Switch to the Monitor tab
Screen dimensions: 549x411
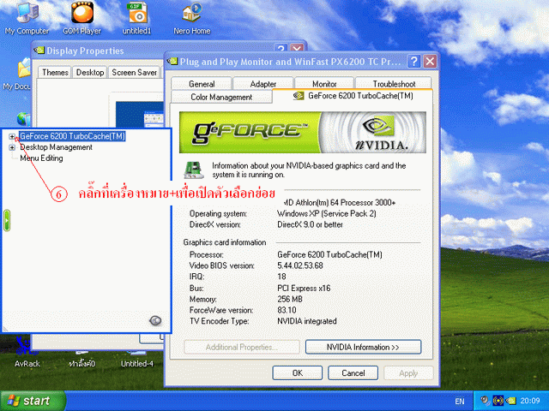point(324,84)
